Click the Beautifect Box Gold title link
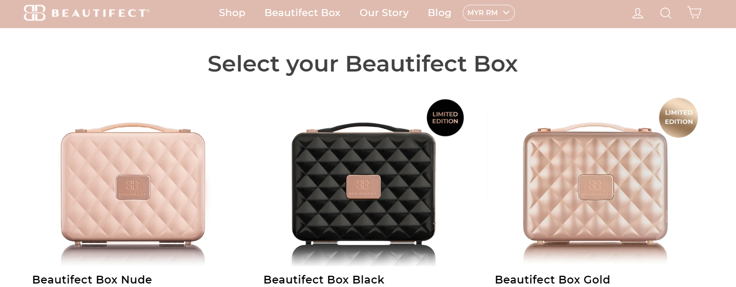736x287 pixels. pos(552,280)
